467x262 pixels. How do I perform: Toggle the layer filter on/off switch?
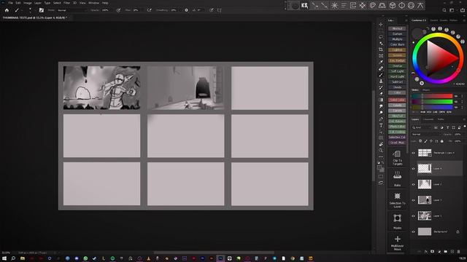[x=465, y=127]
